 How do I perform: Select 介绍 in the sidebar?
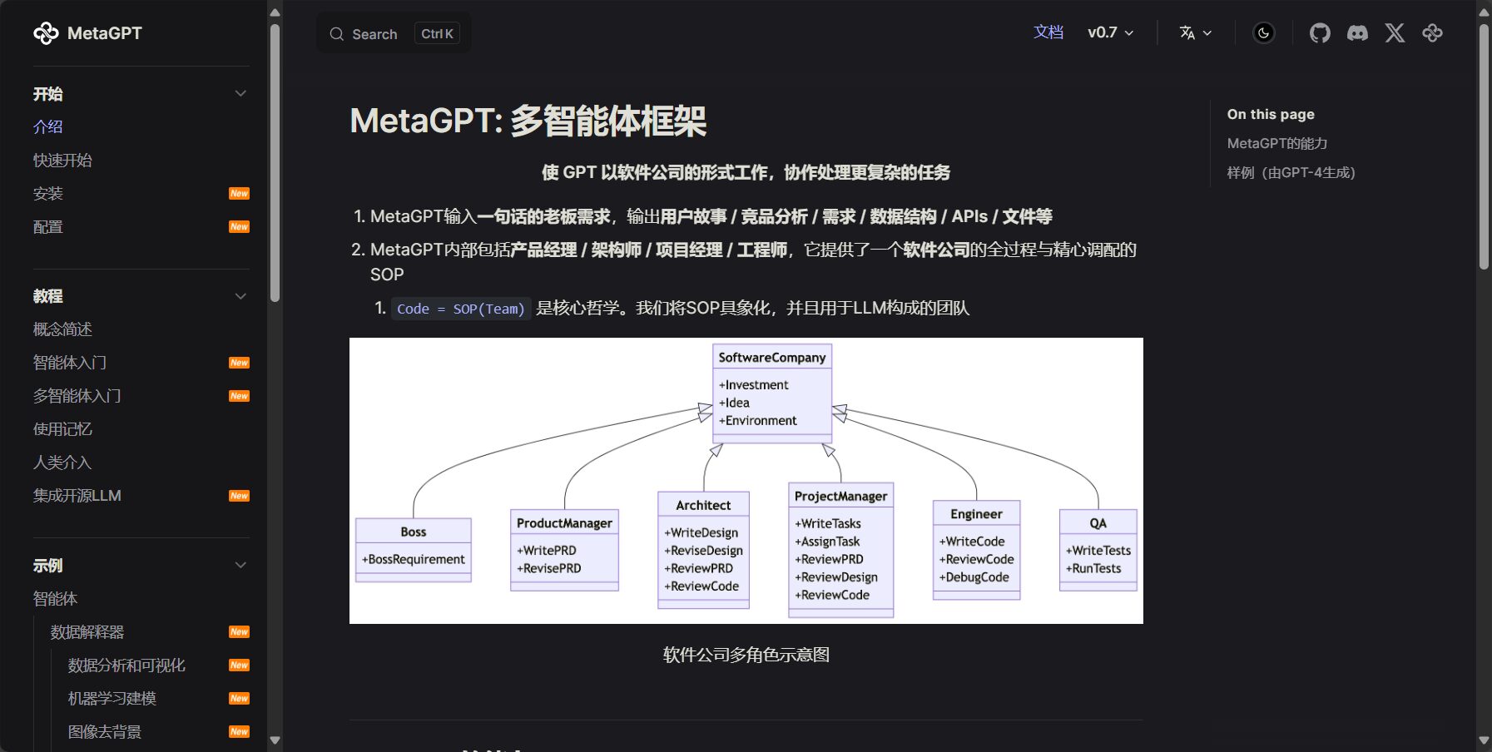[48, 126]
